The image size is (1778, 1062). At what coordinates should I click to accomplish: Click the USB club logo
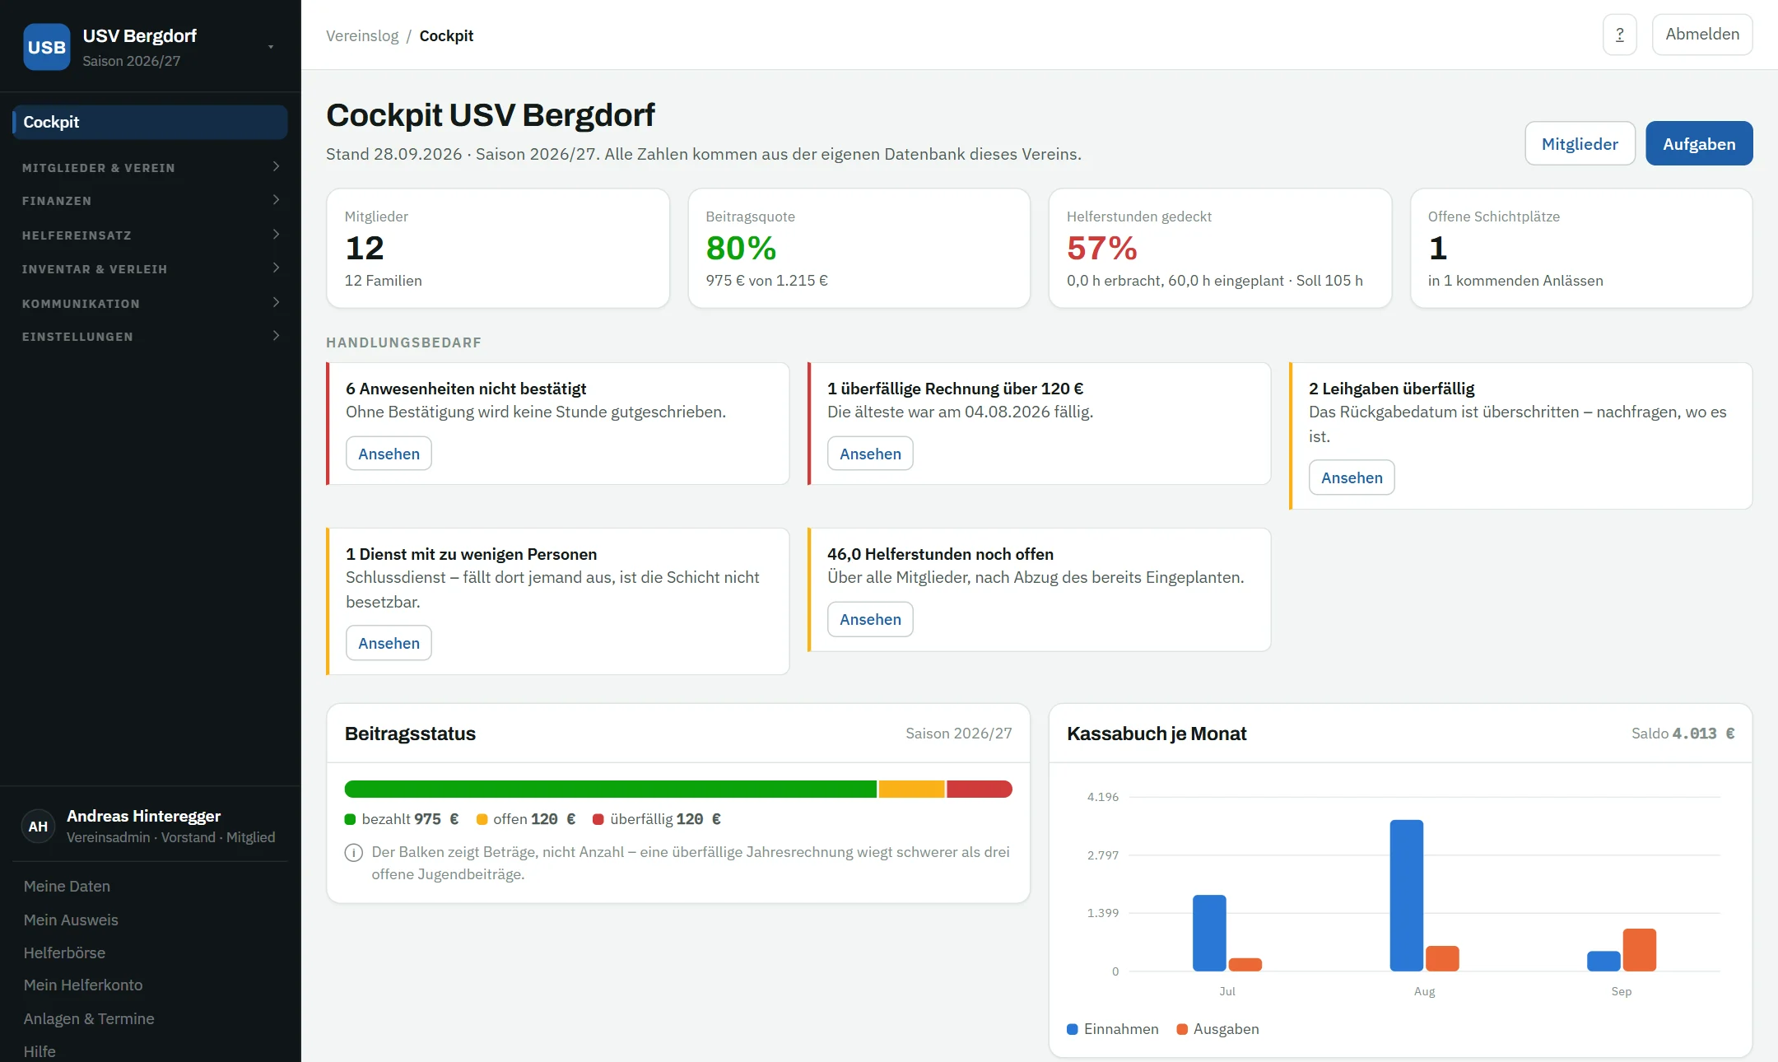[47, 47]
